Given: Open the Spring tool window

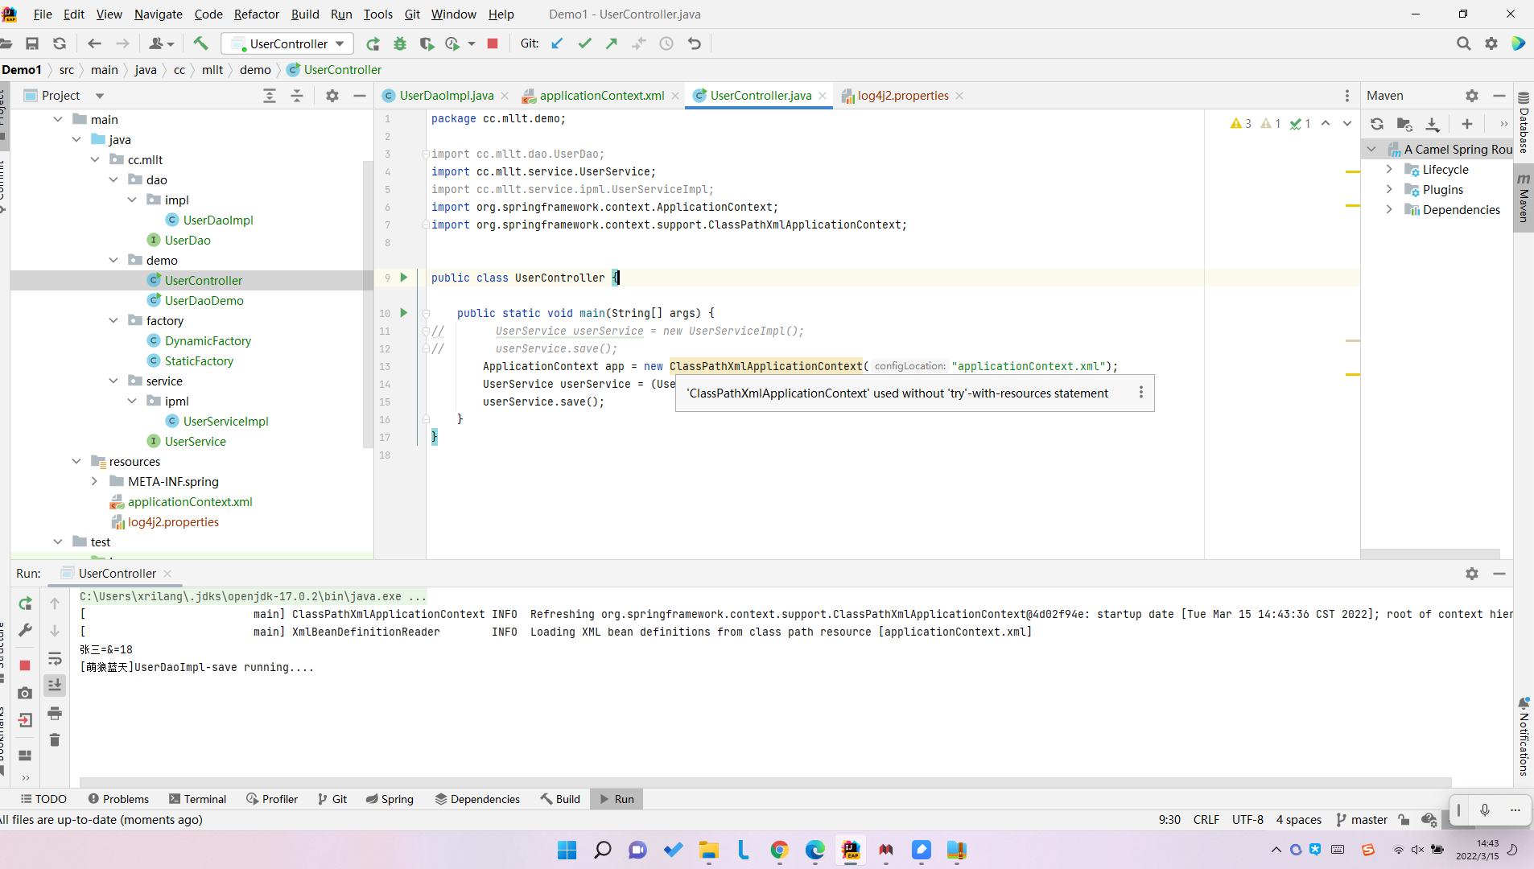Looking at the screenshot, I should 390,799.
